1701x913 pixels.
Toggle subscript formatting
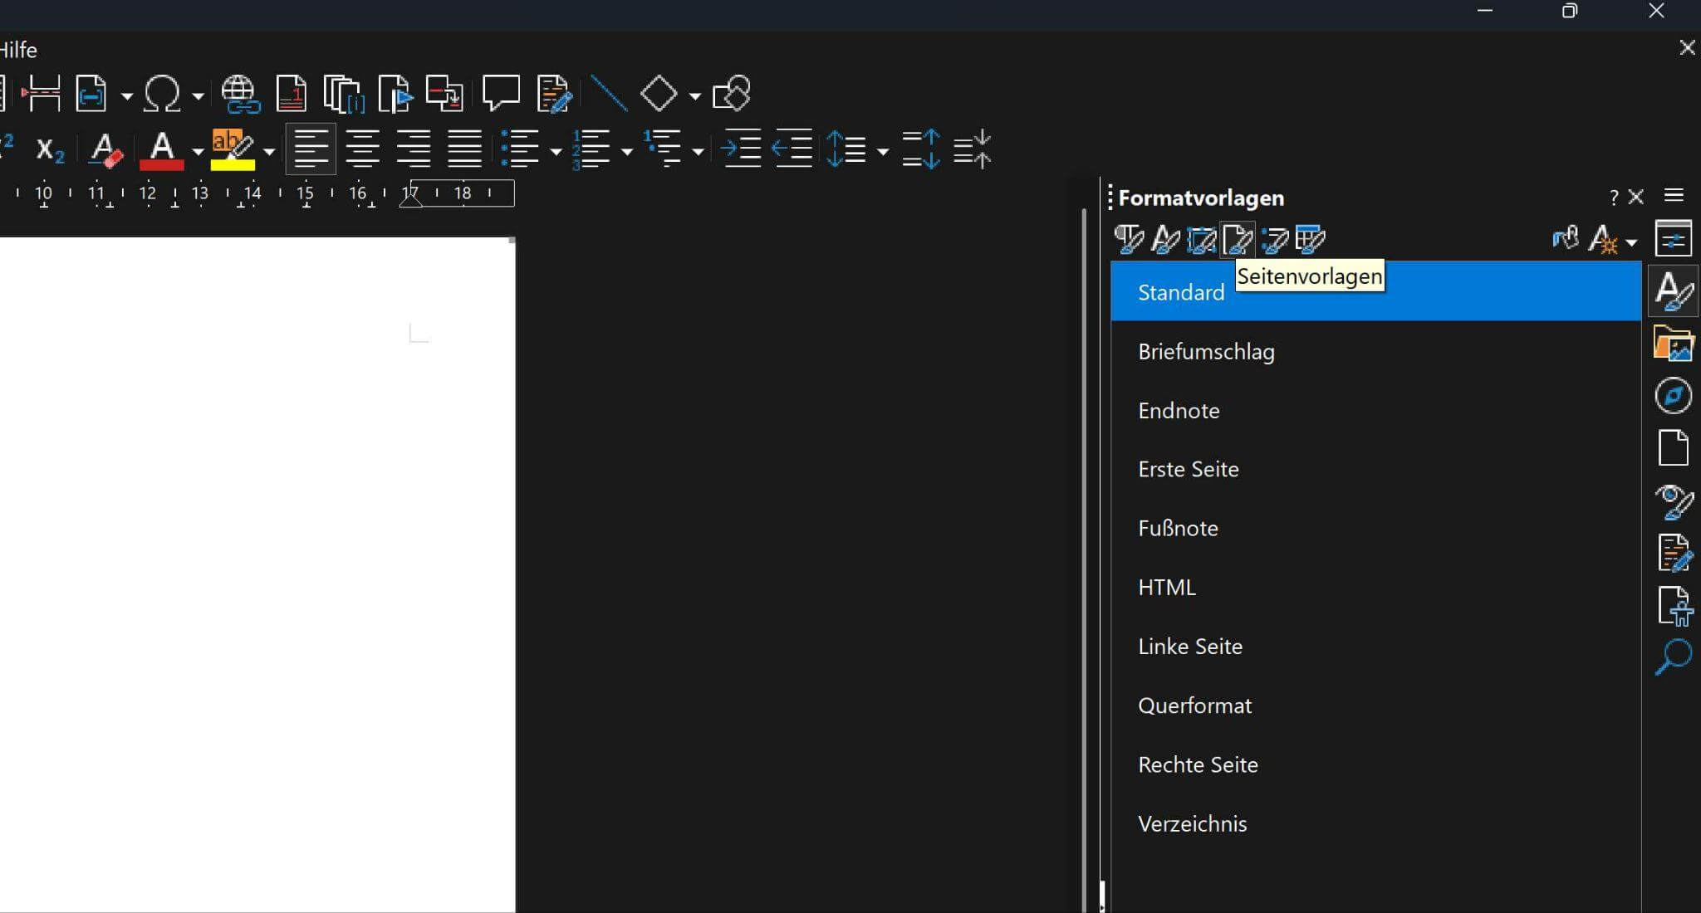(50, 150)
